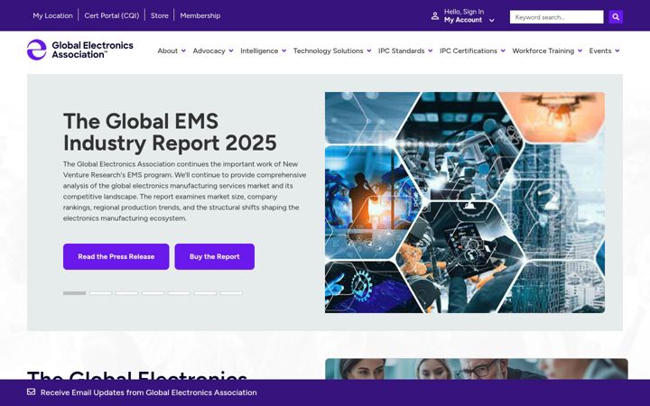Select the fifth carousel slide indicator

[179, 293]
